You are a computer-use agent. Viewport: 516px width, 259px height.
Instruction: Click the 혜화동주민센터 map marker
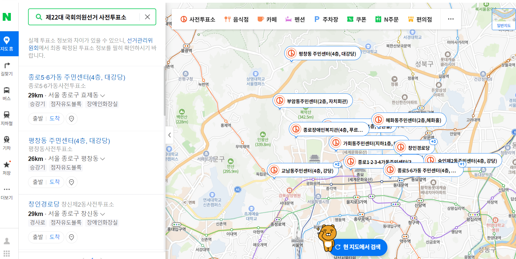coord(409,120)
